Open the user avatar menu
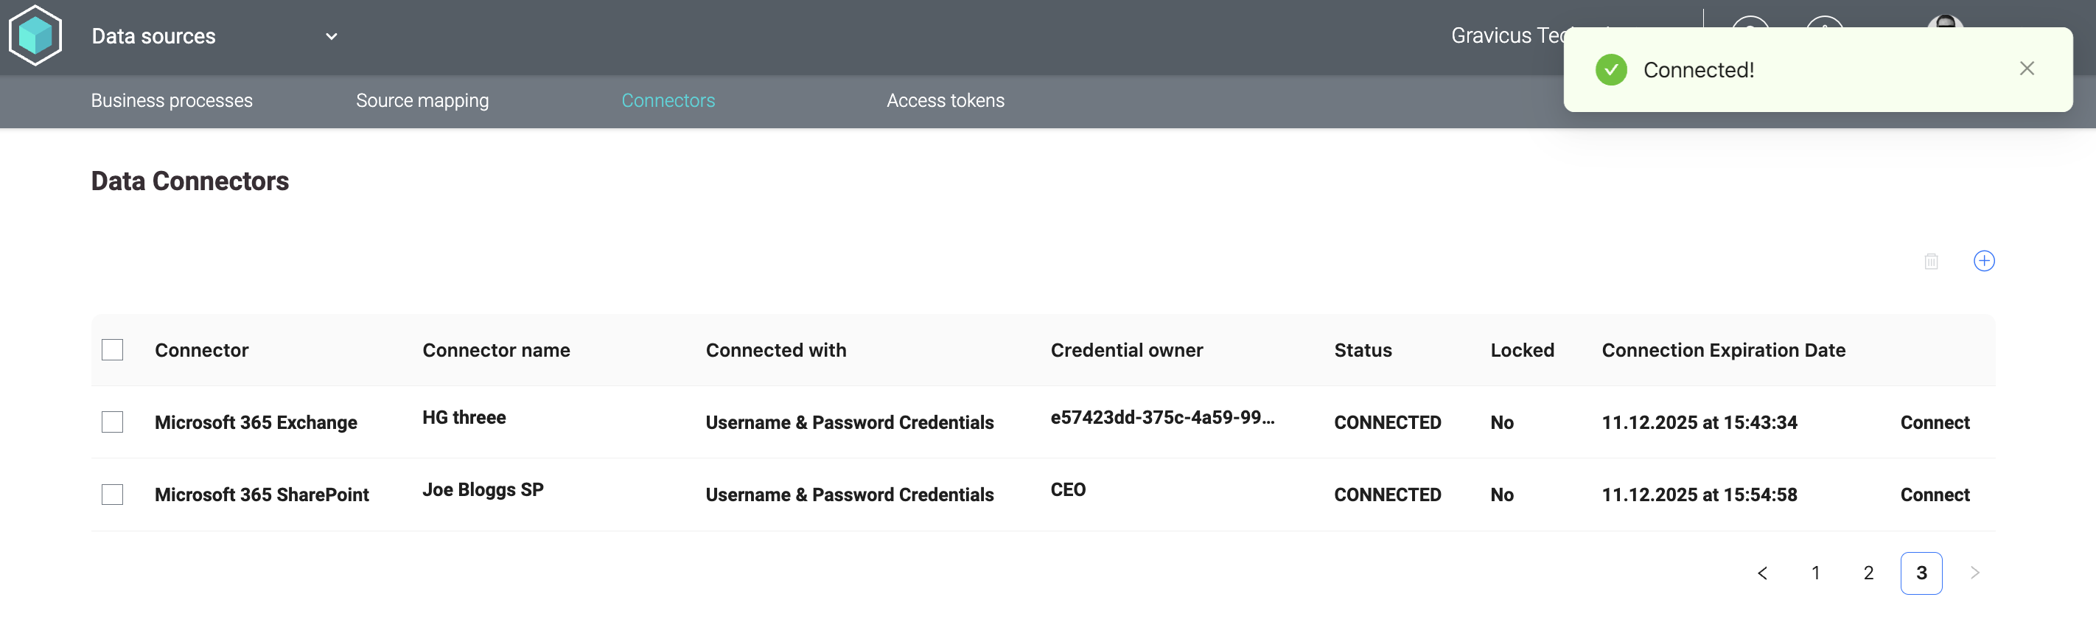 pyautogui.click(x=1945, y=22)
